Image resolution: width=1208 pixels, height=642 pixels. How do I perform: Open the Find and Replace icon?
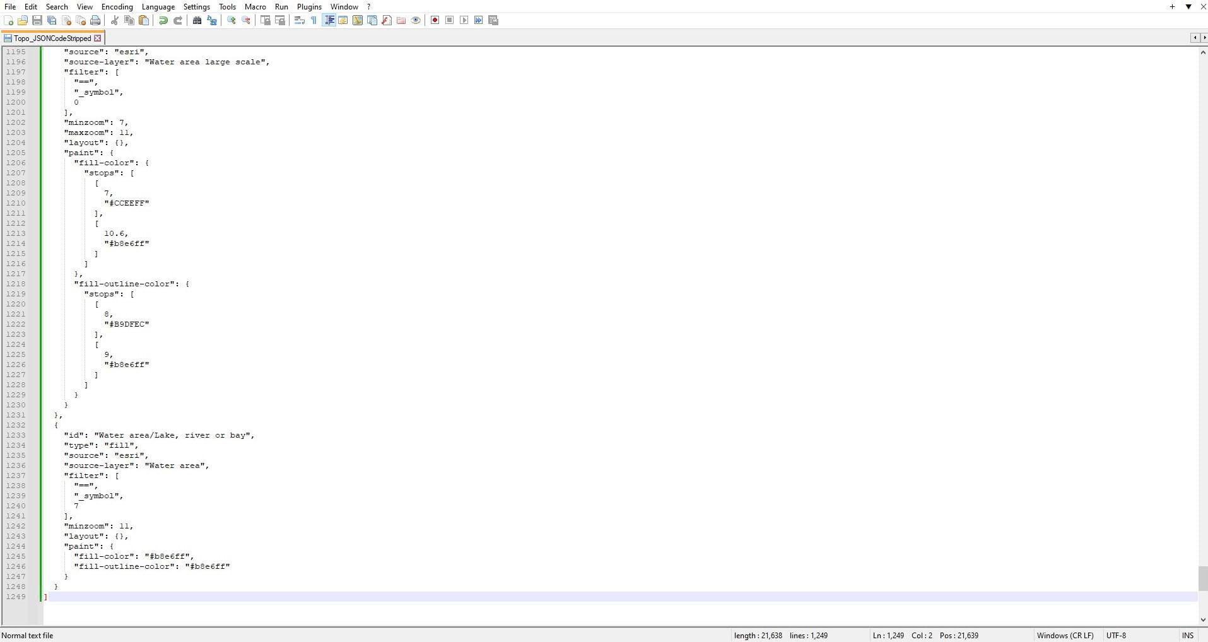pyautogui.click(x=212, y=20)
